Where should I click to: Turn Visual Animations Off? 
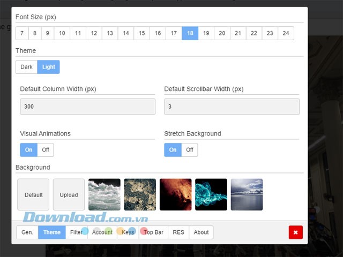46,150
